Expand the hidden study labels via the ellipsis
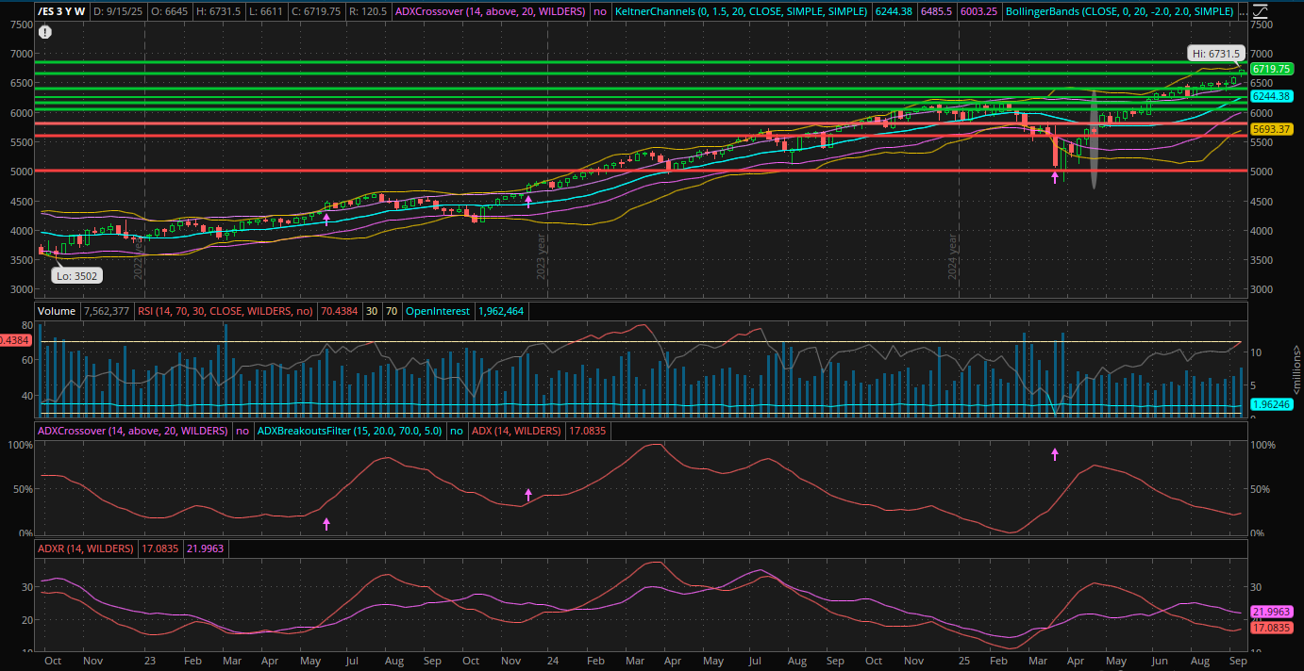 tap(1244, 12)
